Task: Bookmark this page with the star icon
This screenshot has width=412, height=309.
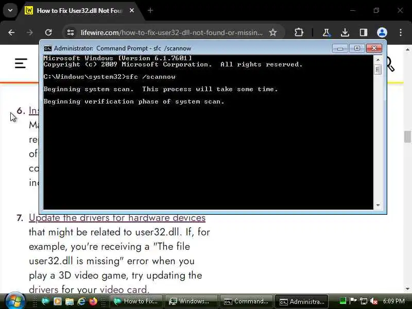Action: [273, 32]
